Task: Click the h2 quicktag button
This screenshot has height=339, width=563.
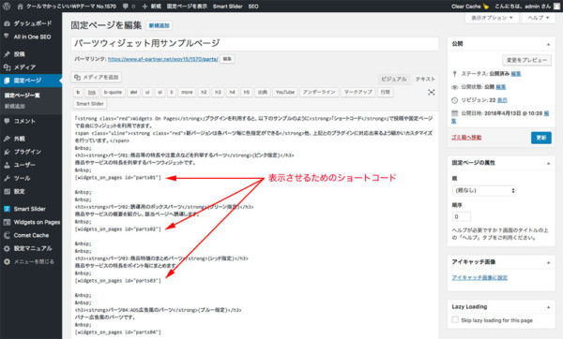Action: click(x=204, y=92)
